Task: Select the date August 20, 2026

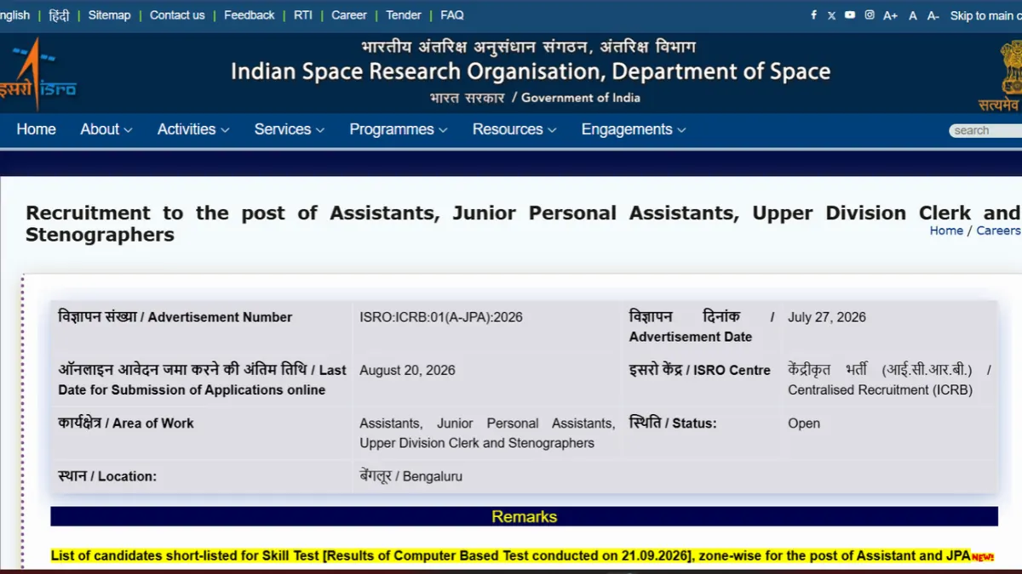Action: pos(407,370)
